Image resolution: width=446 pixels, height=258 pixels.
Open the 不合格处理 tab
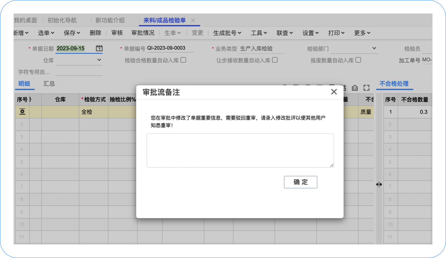pyautogui.click(x=394, y=84)
